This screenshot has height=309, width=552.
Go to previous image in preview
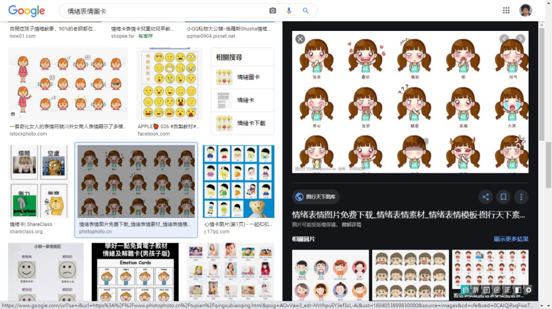[x=504, y=39]
